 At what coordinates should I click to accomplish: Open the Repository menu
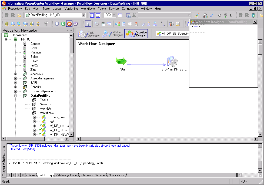point(15,9)
